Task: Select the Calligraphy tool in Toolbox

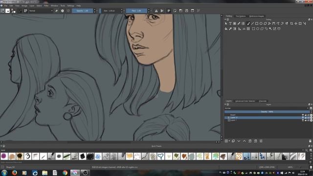Action: click(x=239, y=23)
